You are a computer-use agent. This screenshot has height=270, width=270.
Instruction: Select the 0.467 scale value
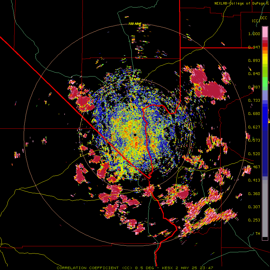click(254, 167)
